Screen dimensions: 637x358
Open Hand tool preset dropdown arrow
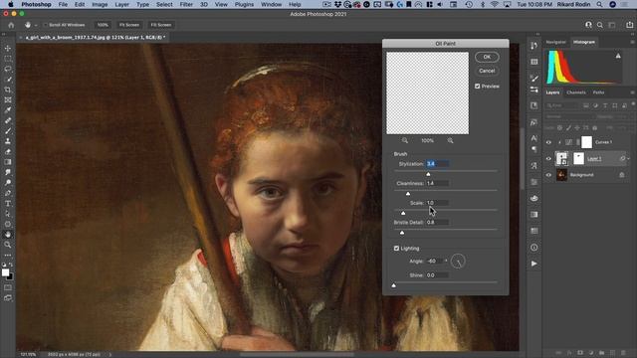coord(36,25)
